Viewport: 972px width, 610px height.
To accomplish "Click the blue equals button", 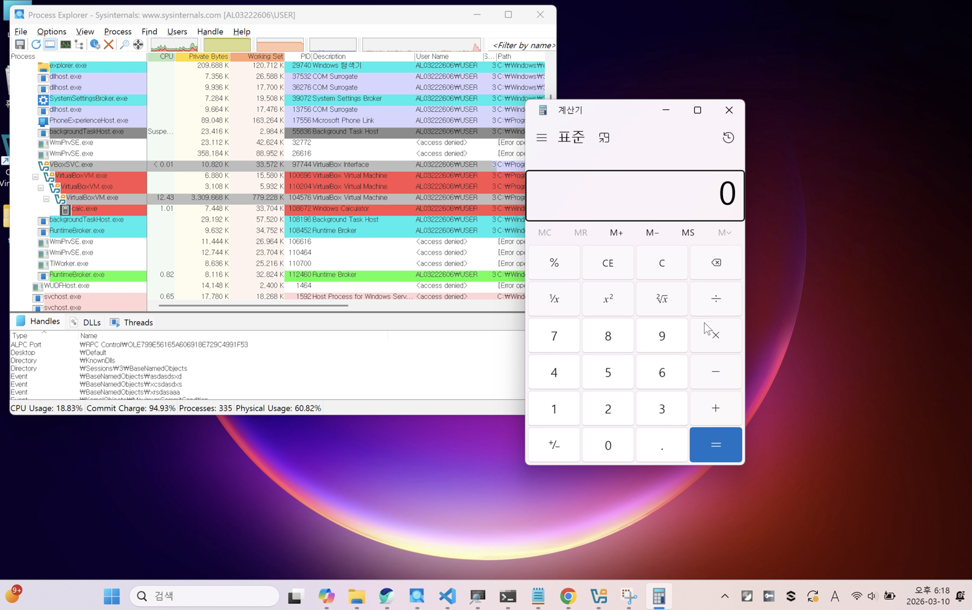I will 716,445.
